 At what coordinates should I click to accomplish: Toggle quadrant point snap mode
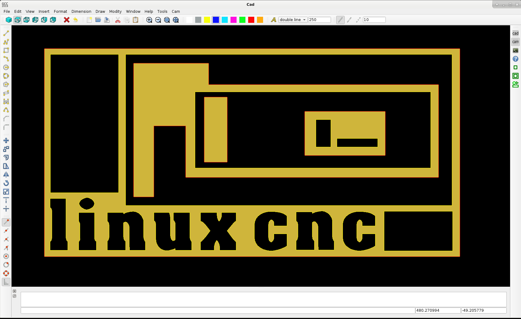(x=6, y=273)
